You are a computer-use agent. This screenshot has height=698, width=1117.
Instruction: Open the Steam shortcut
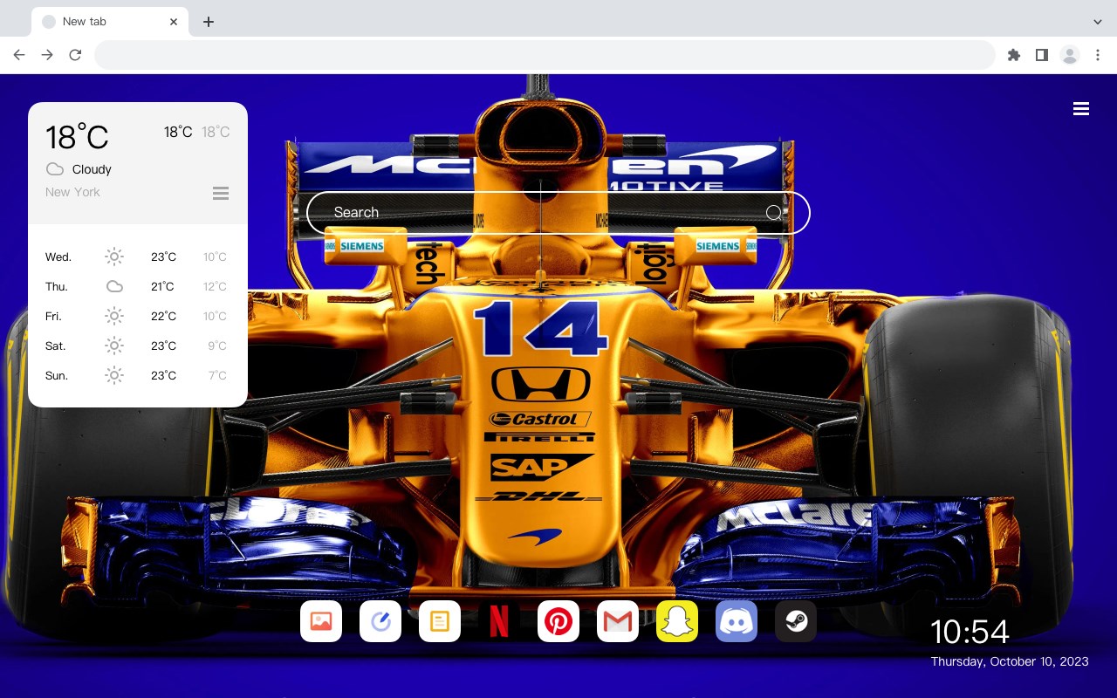coord(796,621)
